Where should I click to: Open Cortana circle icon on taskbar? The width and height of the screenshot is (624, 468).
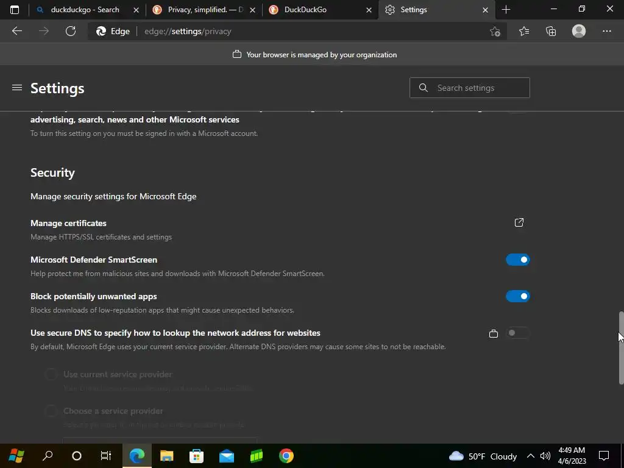coord(76,456)
